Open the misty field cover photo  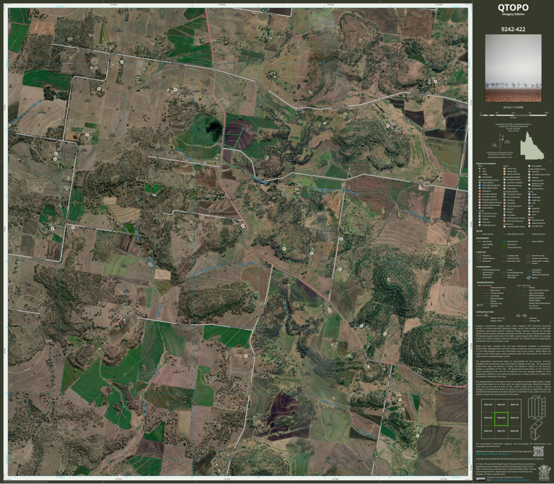click(513, 68)
